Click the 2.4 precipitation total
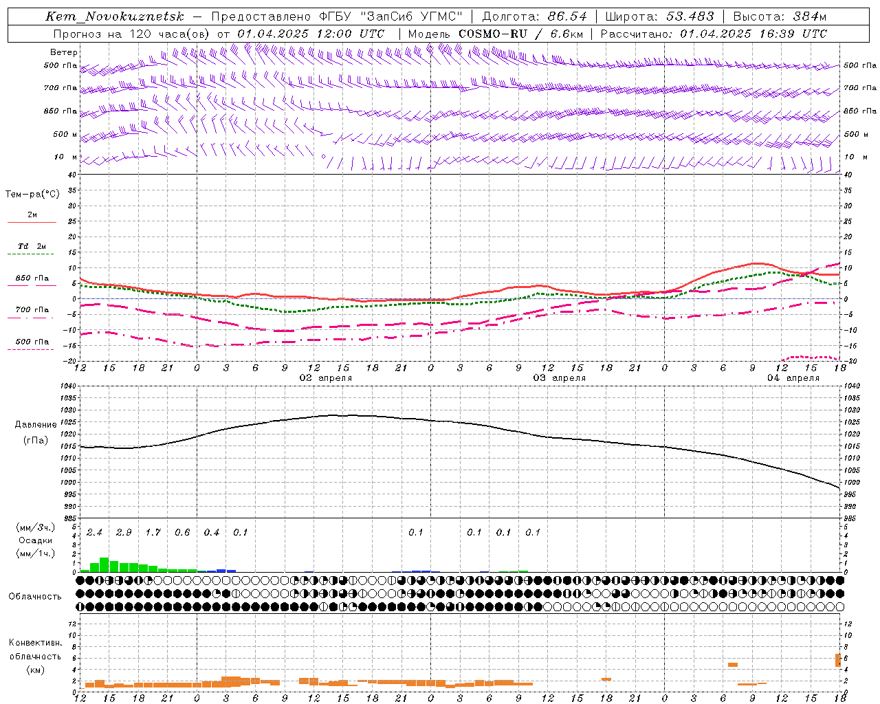This screenshot has width=880, height=704. pos(94,532)
